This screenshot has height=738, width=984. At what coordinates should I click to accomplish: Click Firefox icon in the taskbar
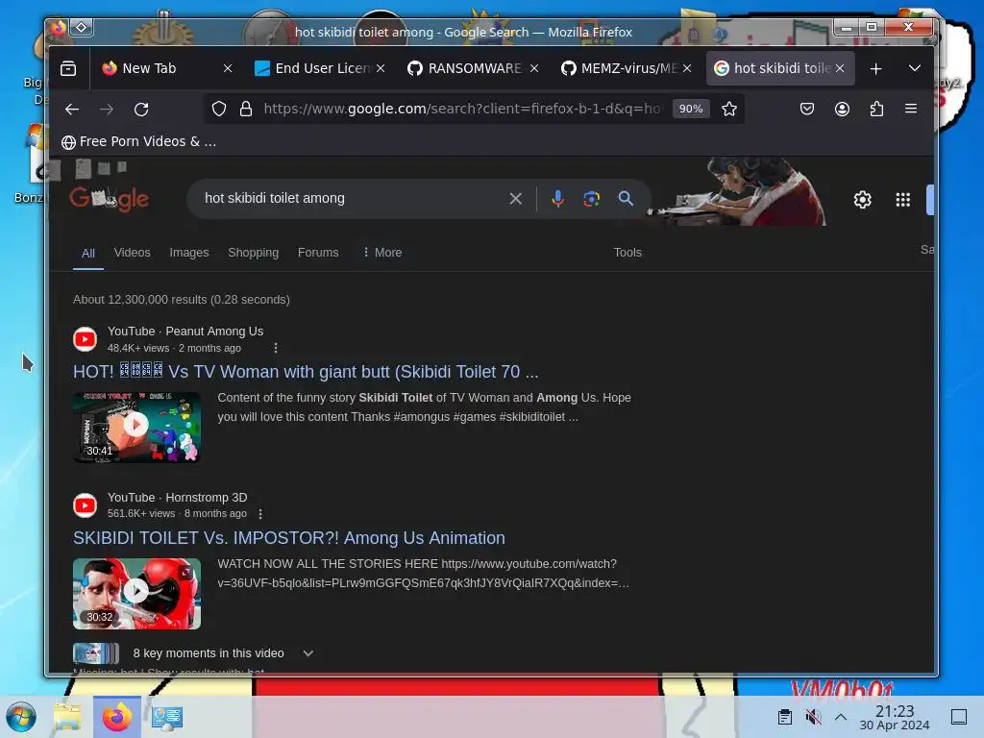[116, 717]
